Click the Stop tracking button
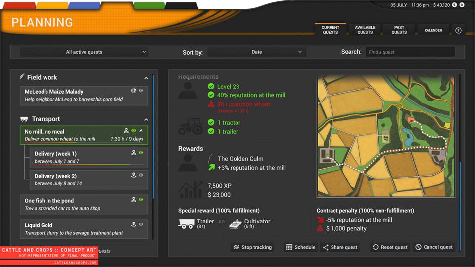 [x=252, y=247]
